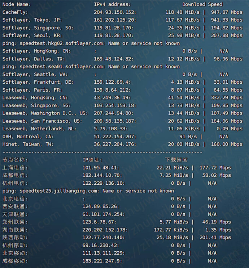Select 'Softlayer, Dallas, TX' node name
The width and height of the screenshot is (249, 268).
pos(34,59)
